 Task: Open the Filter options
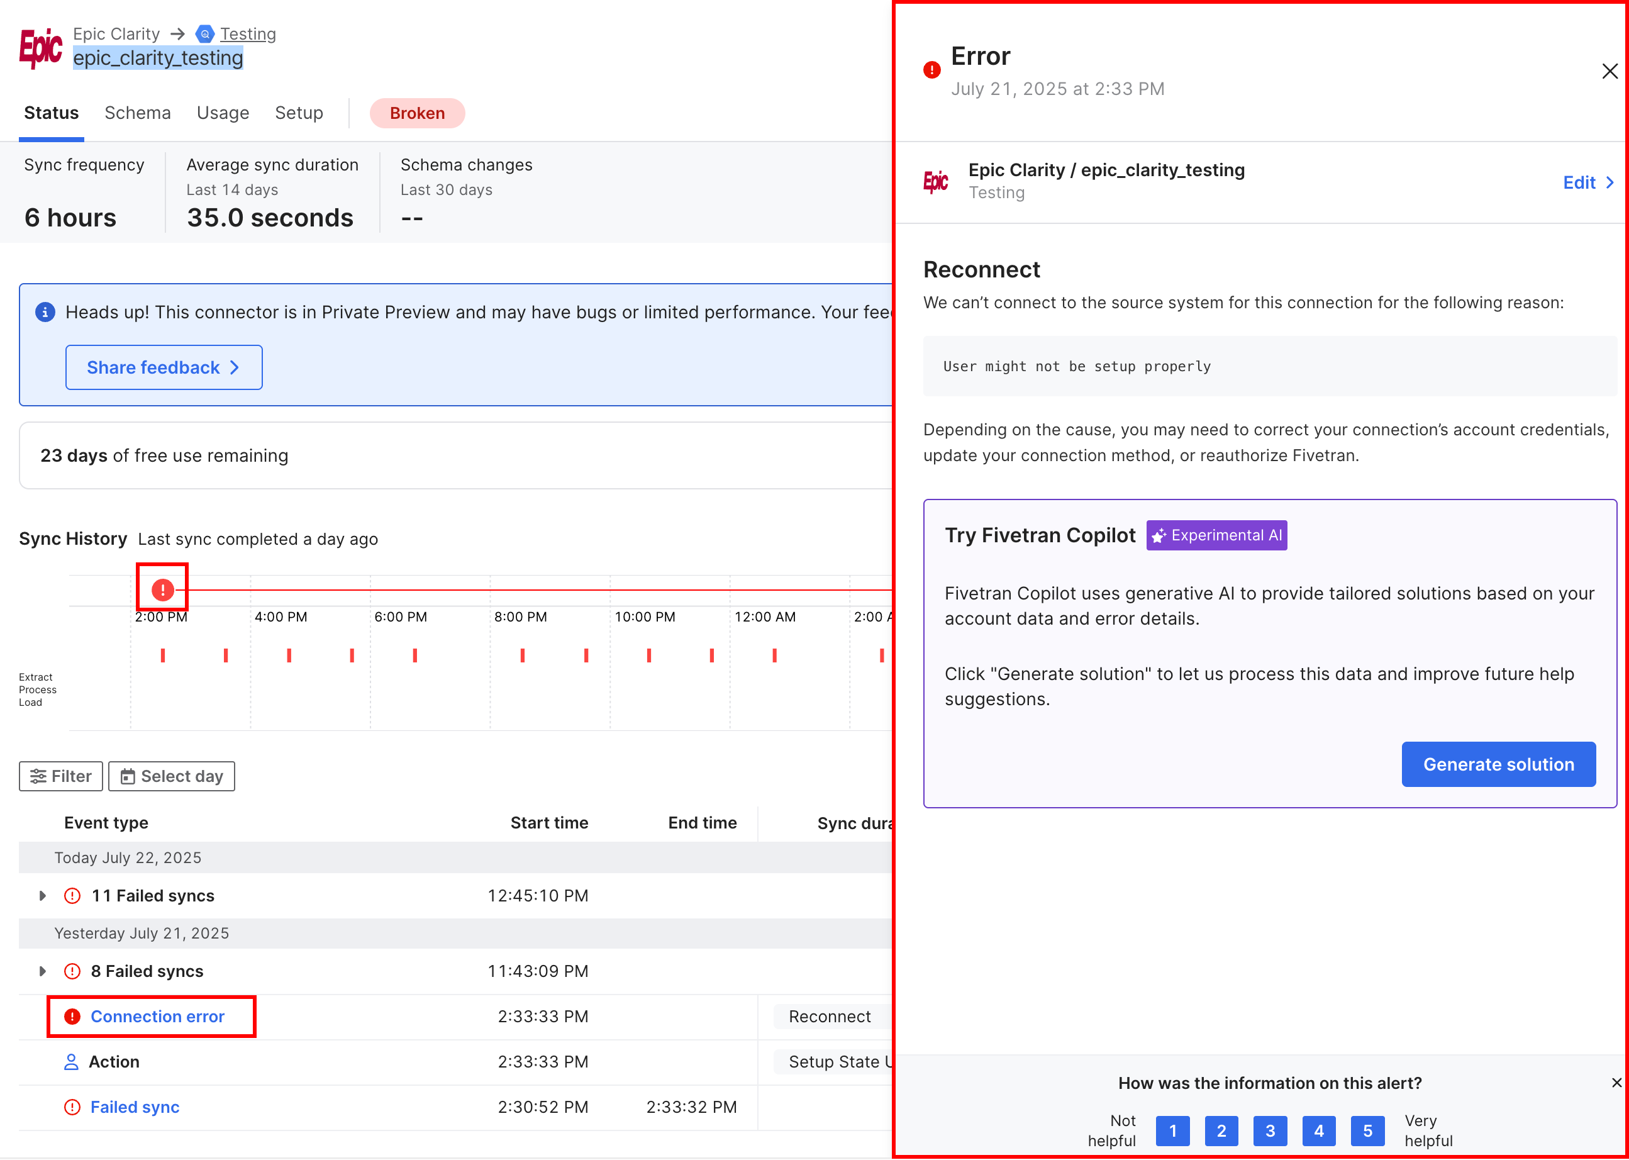[x=61, y=776]
